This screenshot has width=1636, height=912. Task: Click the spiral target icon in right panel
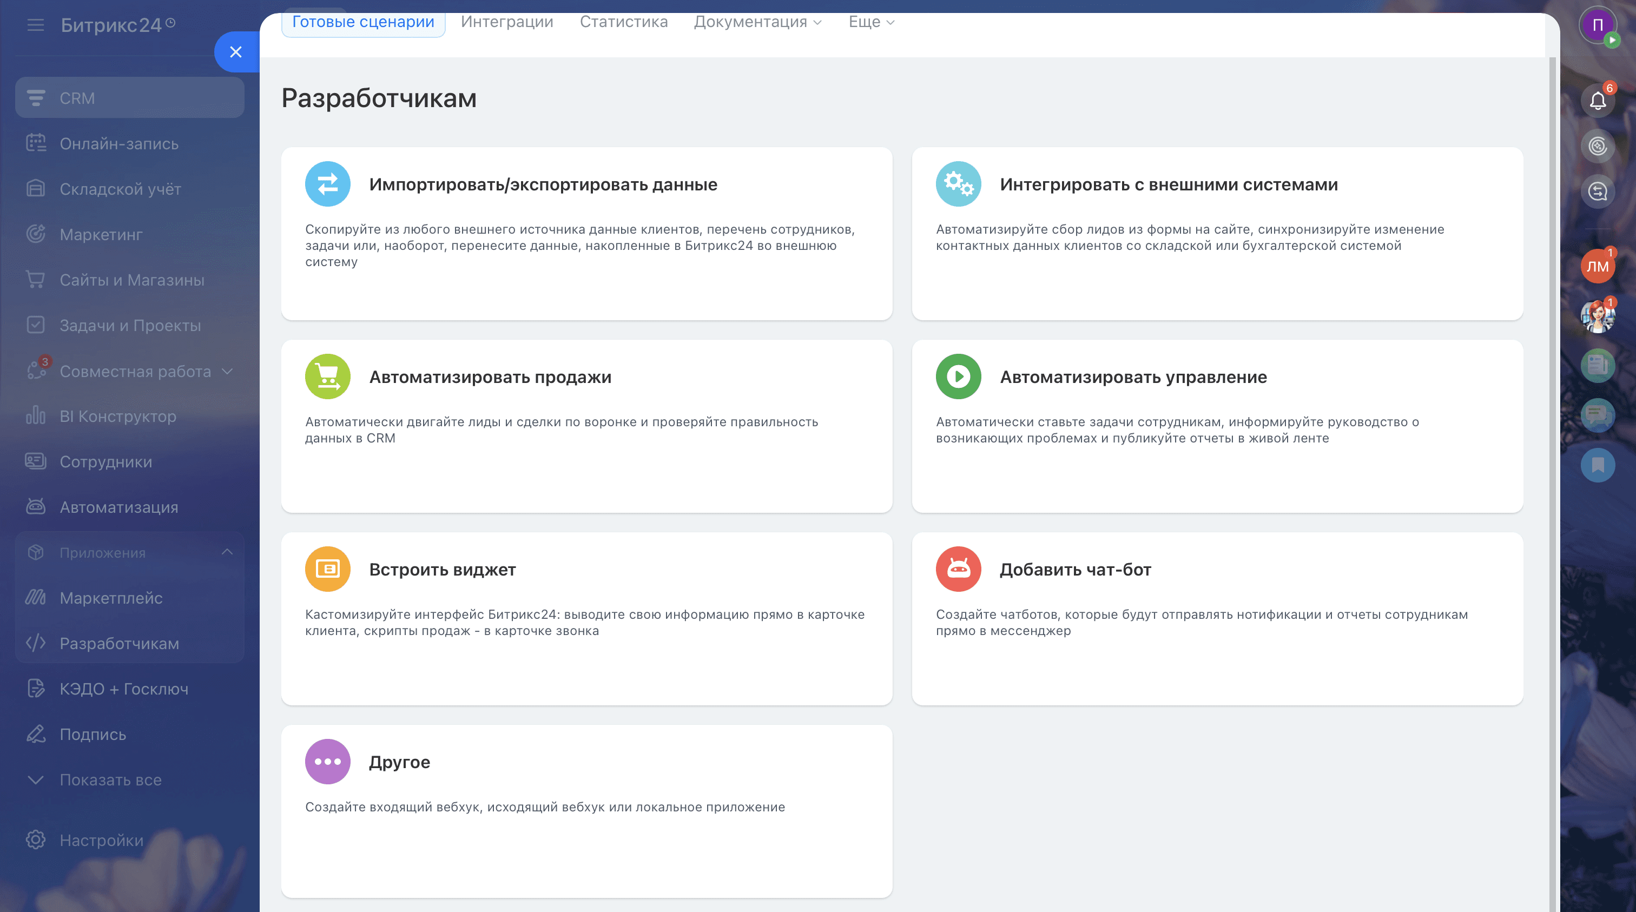1598,146
